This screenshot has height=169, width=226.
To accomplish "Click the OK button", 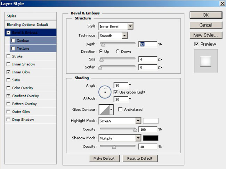I will click(x=206, y=15).
